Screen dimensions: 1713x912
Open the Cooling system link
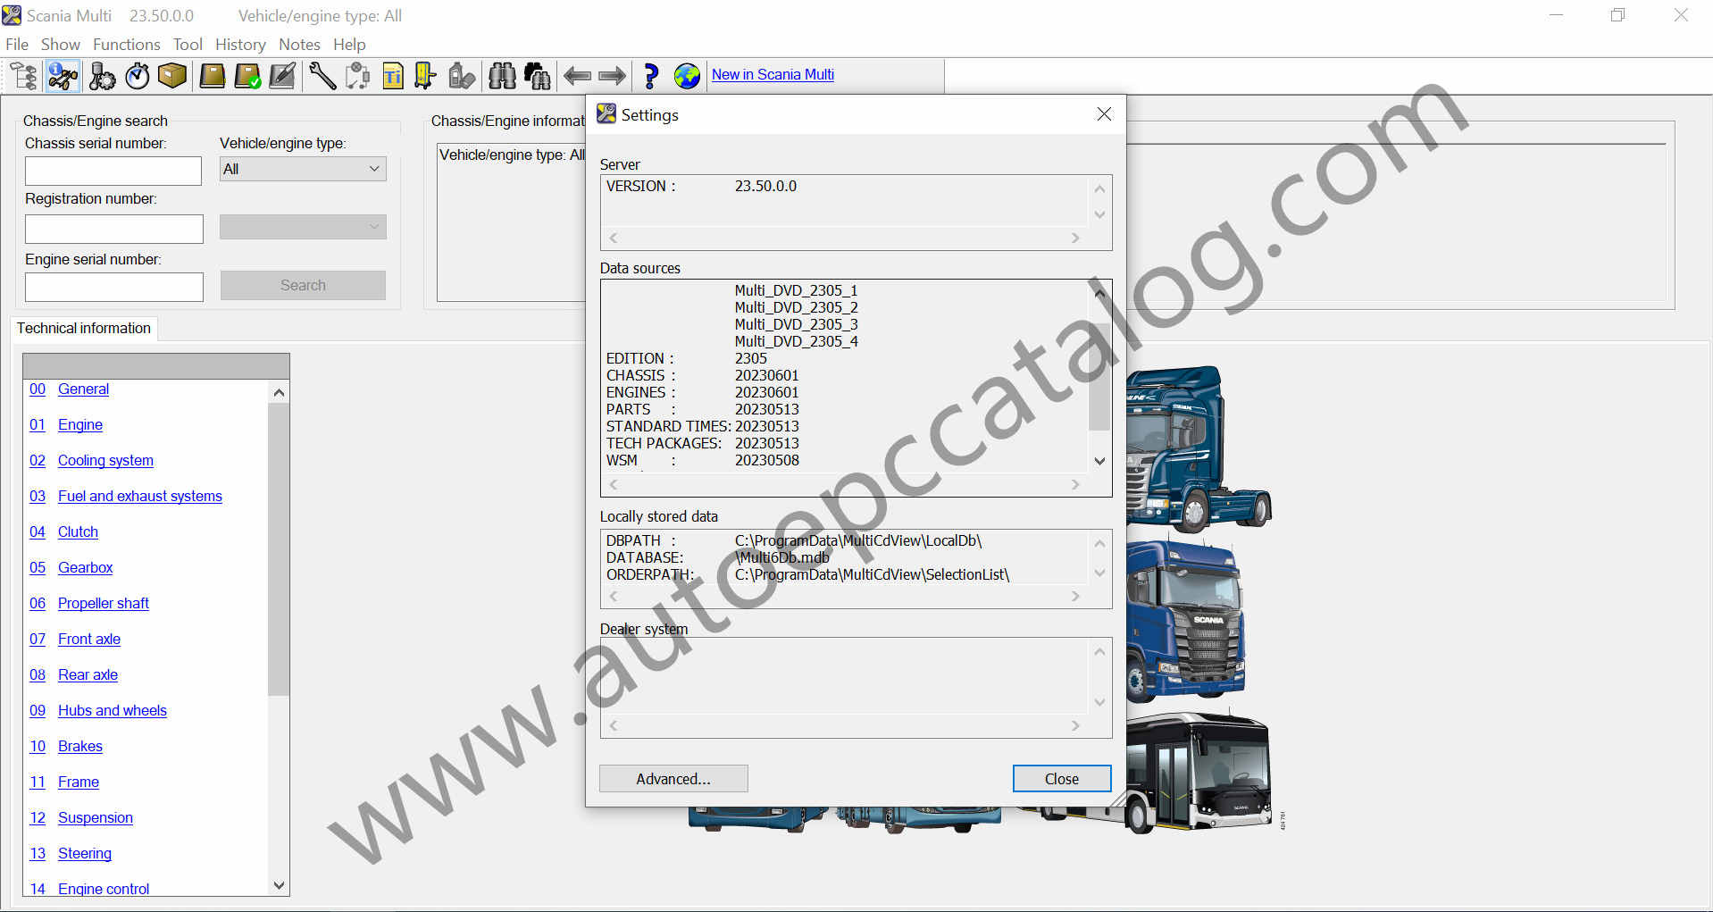(x=105, y=460)
